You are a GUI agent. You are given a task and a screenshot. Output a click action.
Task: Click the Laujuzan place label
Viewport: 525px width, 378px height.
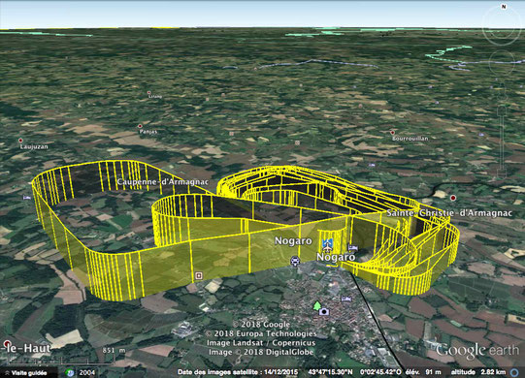pyautogui.click(x=34, y=147)
